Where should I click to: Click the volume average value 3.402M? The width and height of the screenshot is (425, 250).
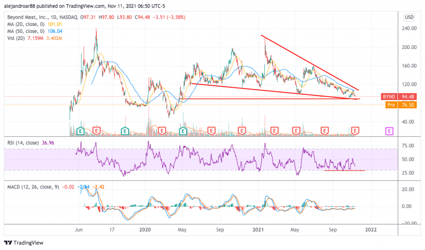tap(54, 38)
